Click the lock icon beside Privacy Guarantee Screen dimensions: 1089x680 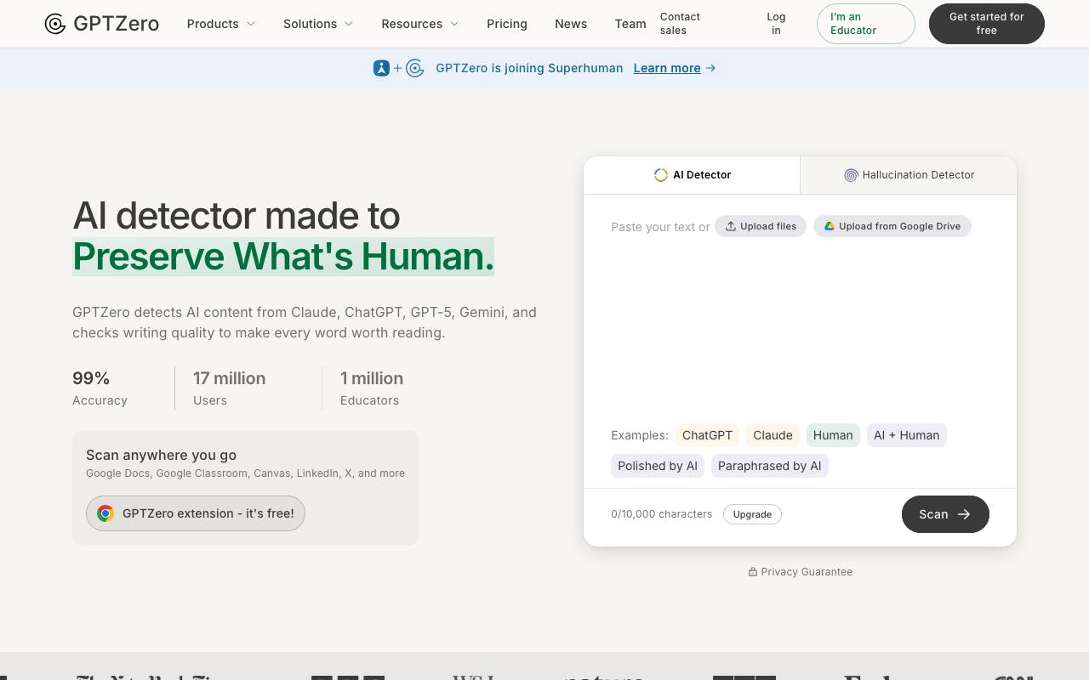(x=753, y=572)
